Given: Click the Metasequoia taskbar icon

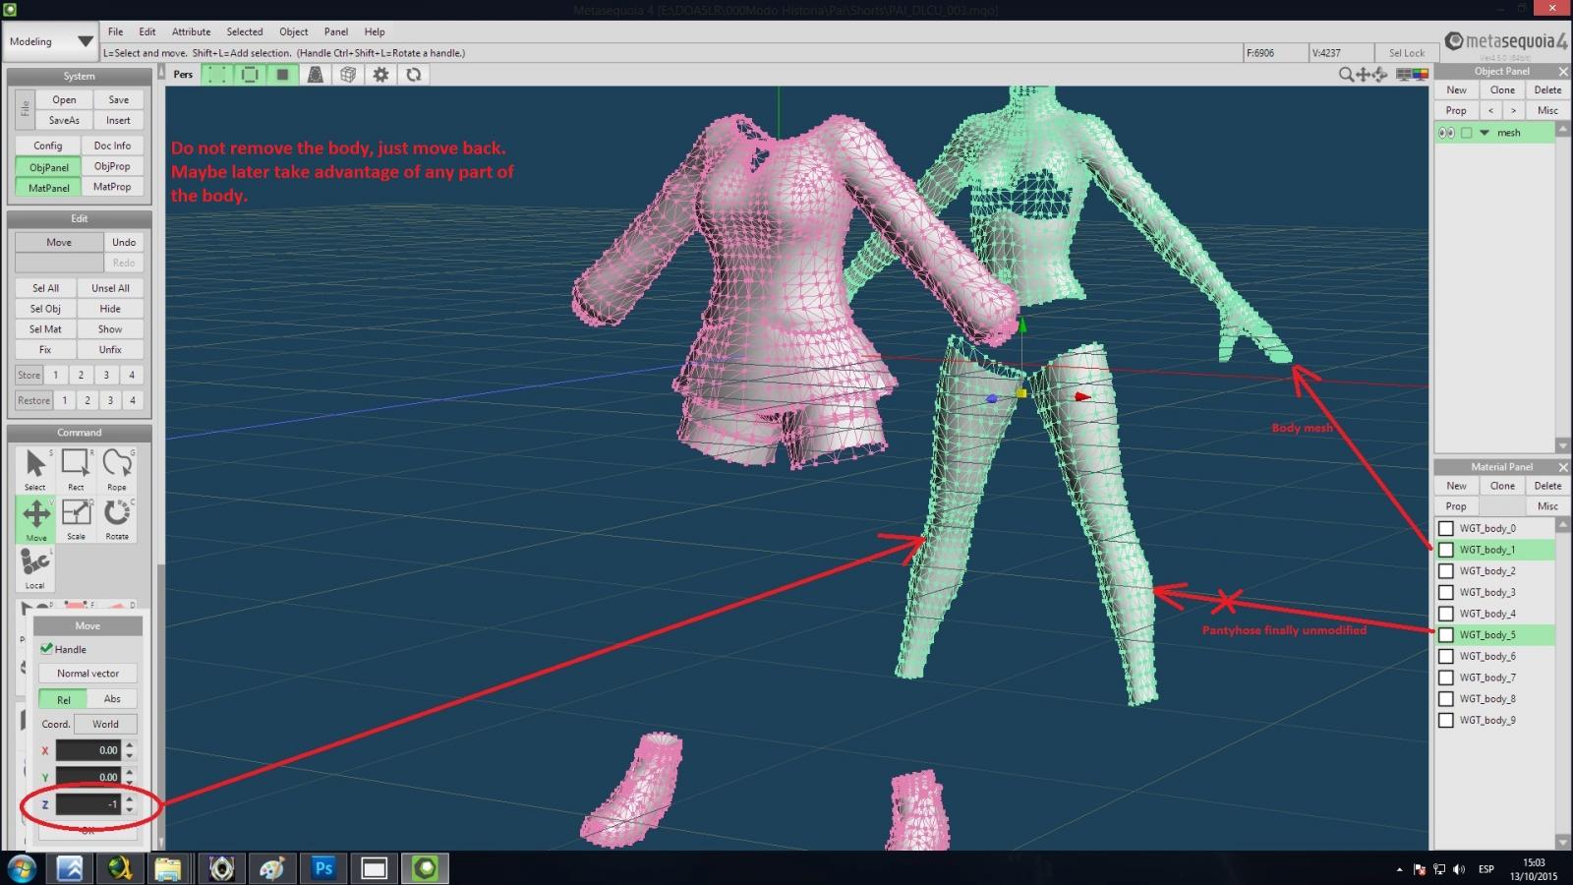Looking at the screenshot, I should [426, 868].
